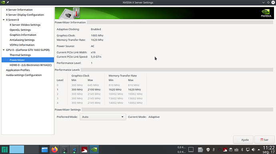This screenshot has width=276, height=154.
Task: Focus the NVIDIA settings taskbar entry
Action: pyautogui.click(x=94, y=150)
